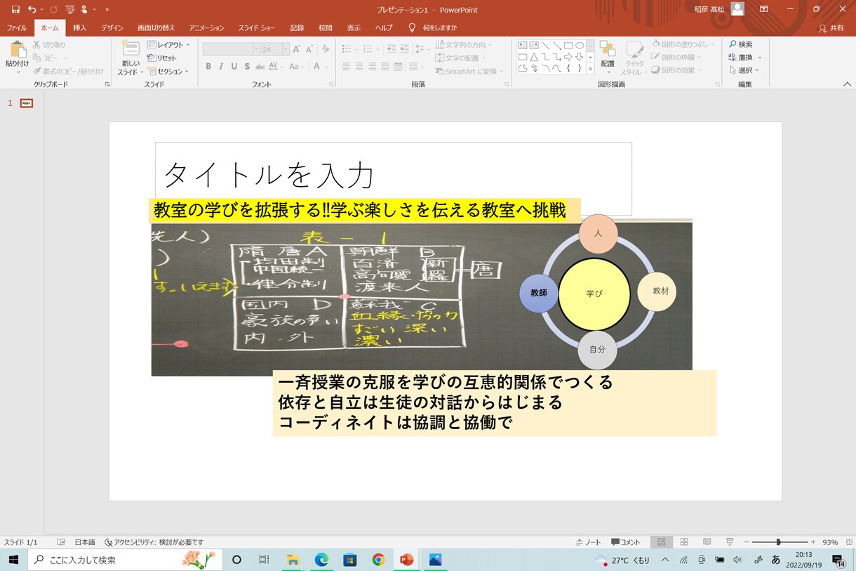Open the コメント comments pane button
Viewport: 856px width, 571px height.
(x=626, y=542)
